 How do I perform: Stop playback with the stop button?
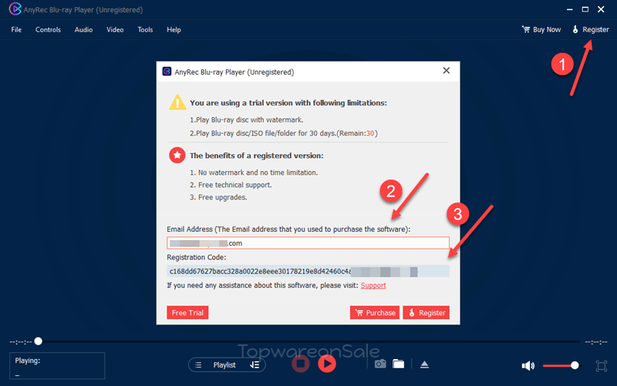click(x=301, y=364)
